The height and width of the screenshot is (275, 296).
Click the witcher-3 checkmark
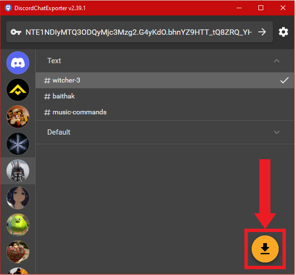click(284, 80)
